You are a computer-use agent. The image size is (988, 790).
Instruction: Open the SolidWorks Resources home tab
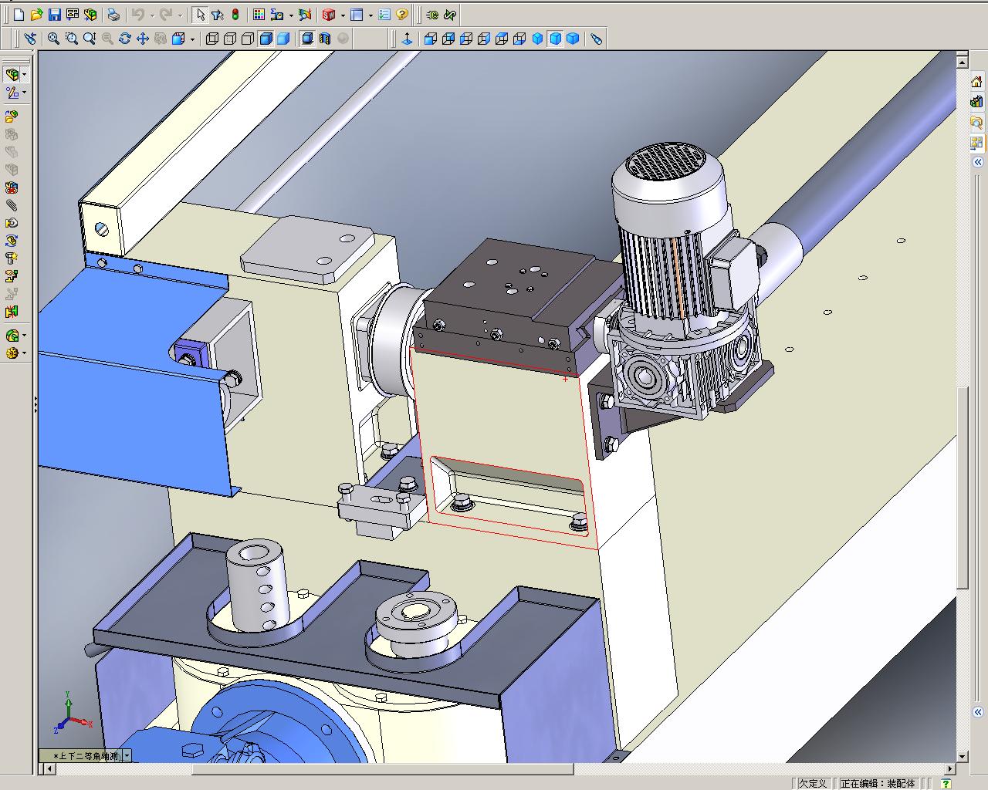(x=977, y=82)
